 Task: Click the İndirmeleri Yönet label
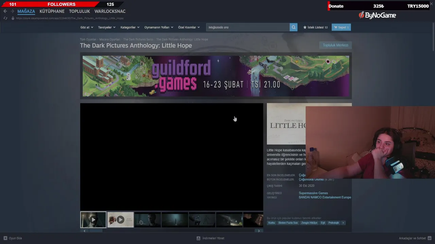pos(213,238)
